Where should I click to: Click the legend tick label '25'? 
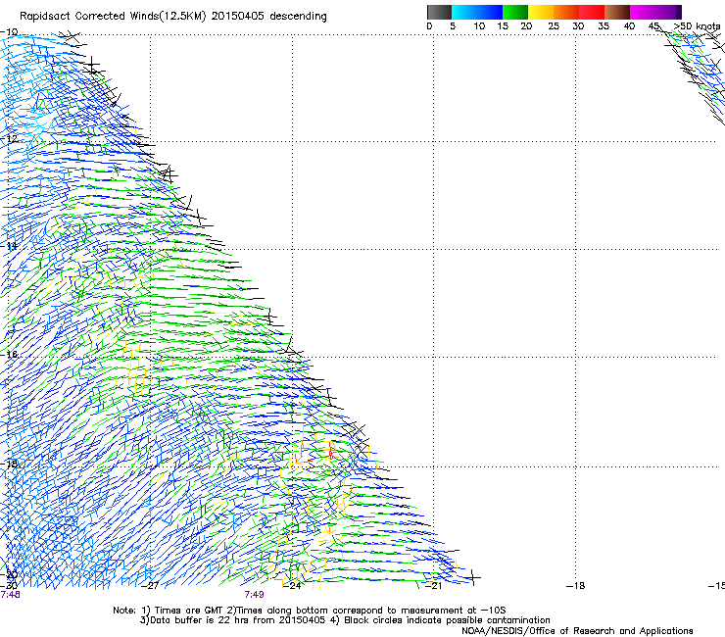pos(554,26)
